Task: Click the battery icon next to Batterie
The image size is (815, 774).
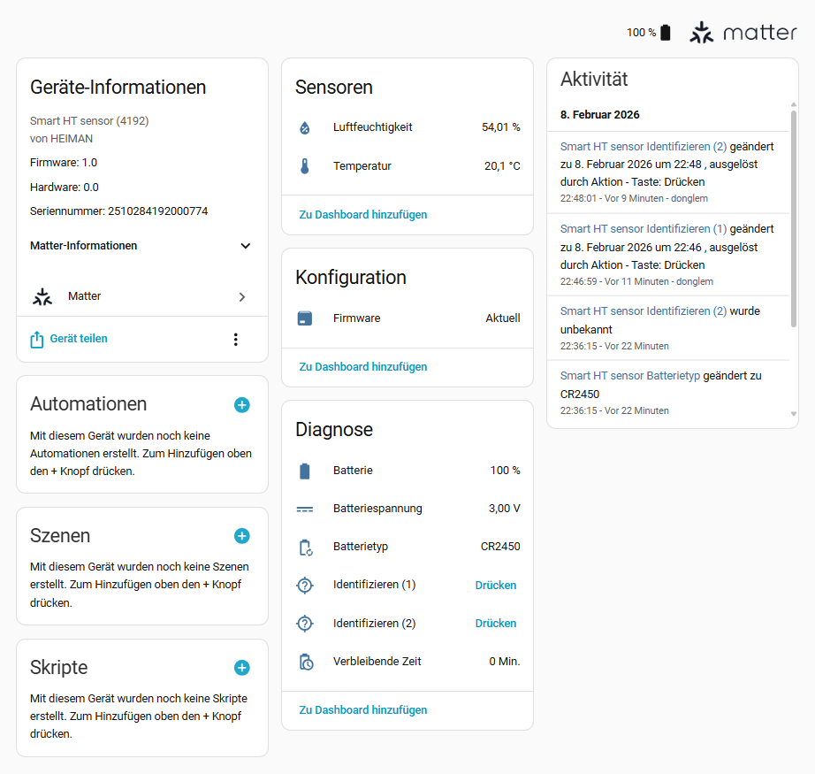Action: coord(305,470)
